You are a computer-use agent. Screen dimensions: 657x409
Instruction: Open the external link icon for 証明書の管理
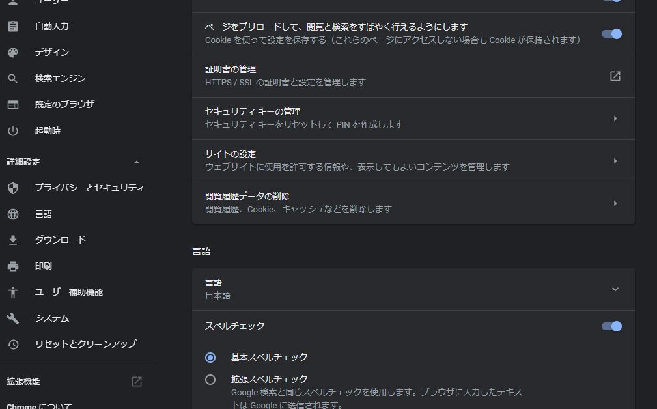[x=615, y=76]
